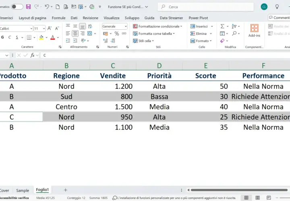Open the Add-ins button

tap(254, 31)
